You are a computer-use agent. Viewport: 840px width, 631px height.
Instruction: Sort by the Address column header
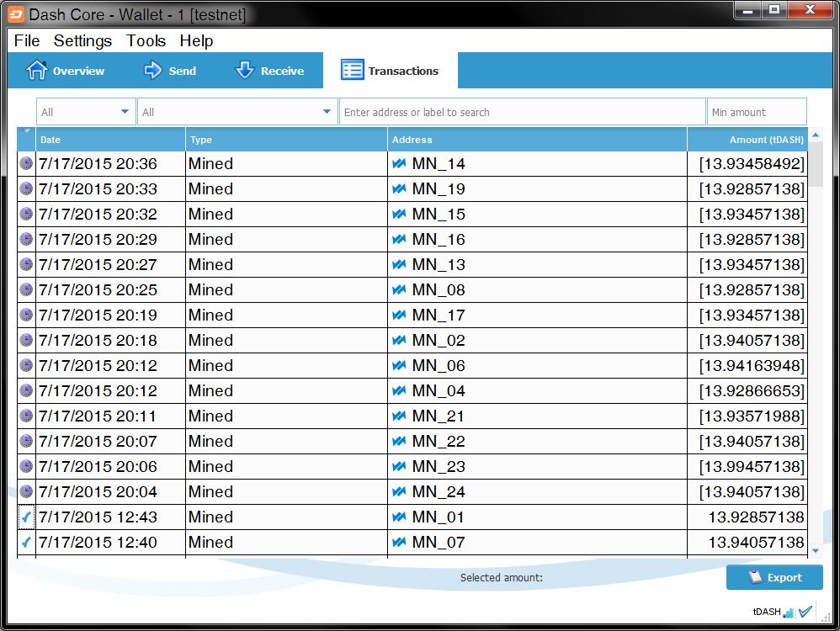click(537, 140)
